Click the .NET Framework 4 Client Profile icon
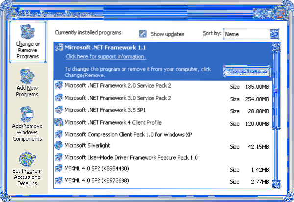Image resolution: width=294 pixels, height=202 pixels. [59, 122]
